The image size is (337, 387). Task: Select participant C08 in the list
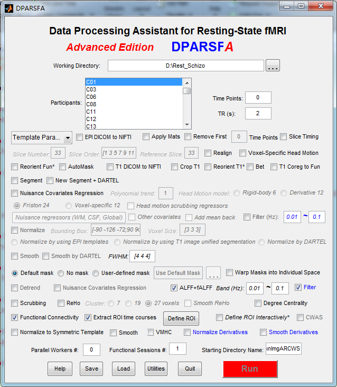tap(134, 104)
